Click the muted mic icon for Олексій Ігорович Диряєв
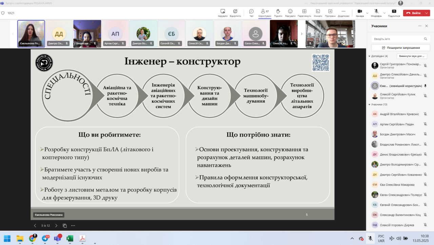The width and height of the screenshot is (434, 245). tap(425, 225)
